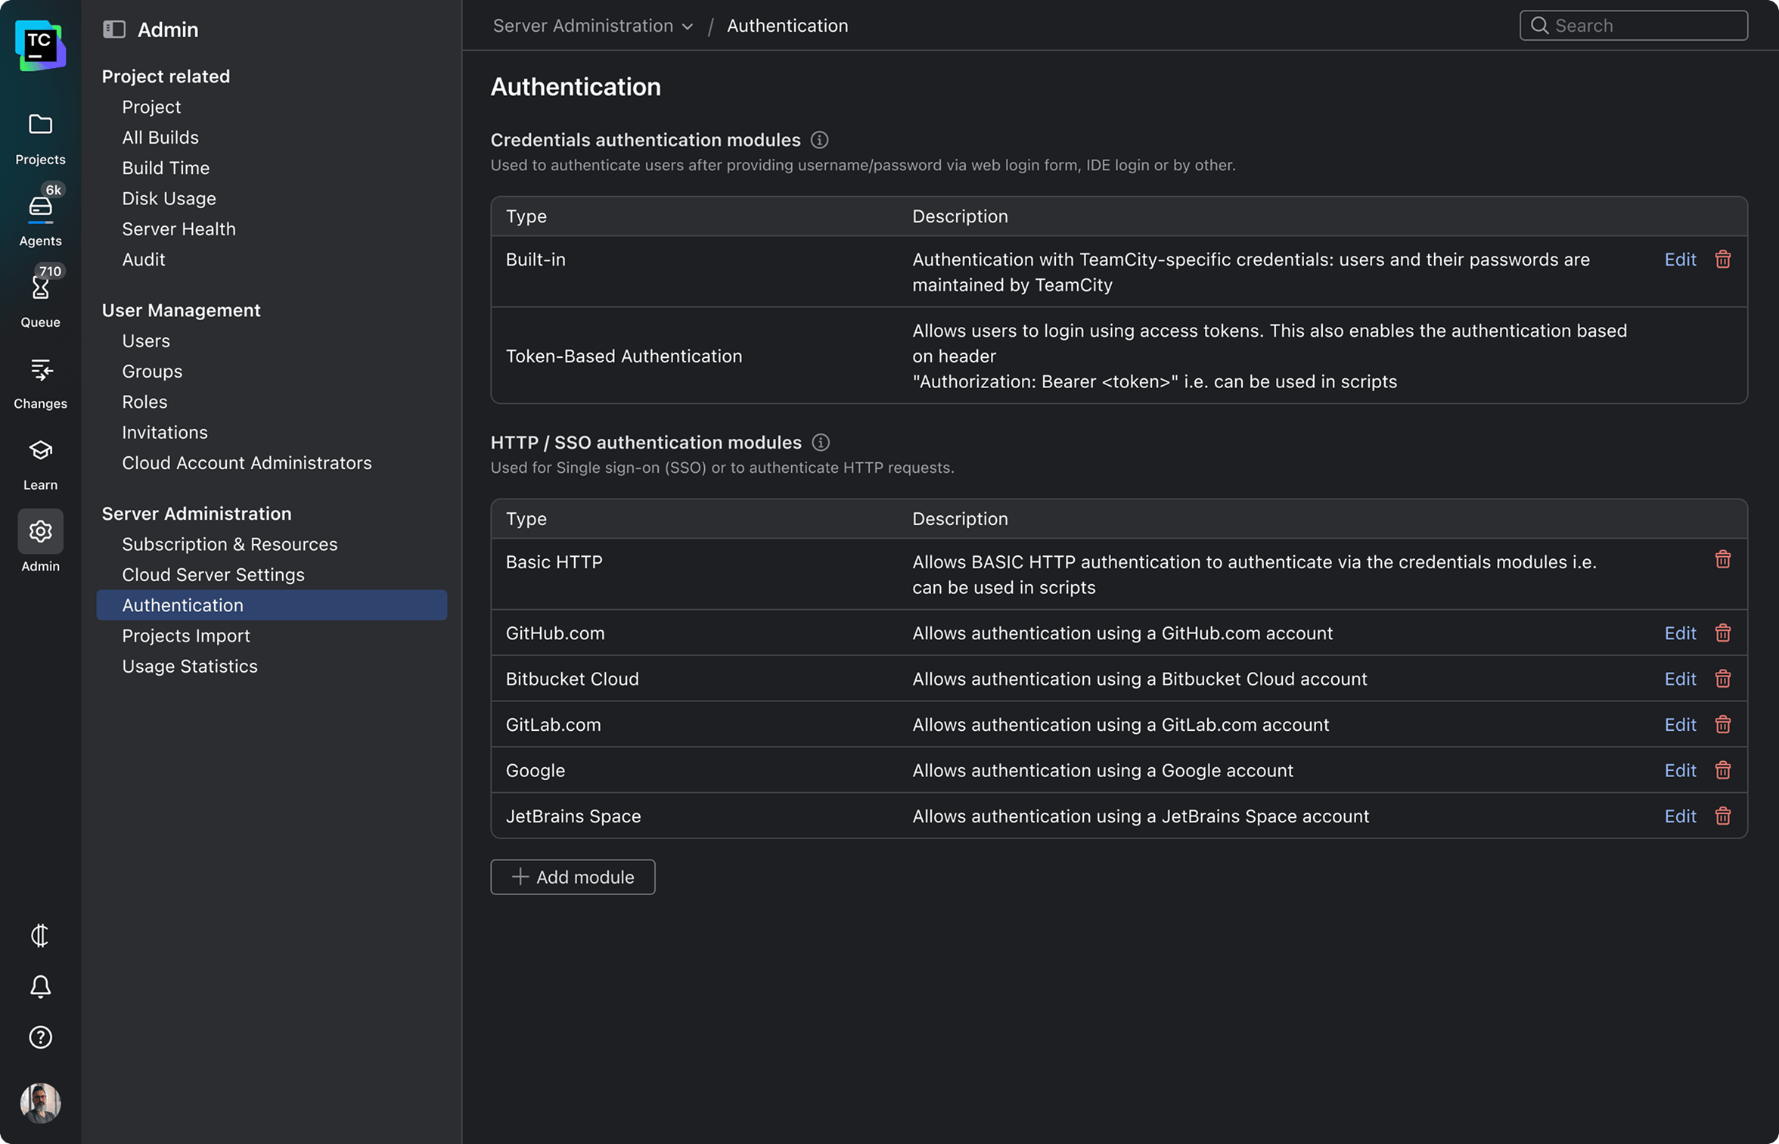The image size is (1779, 1144).
Task: Toggle the theme switch icon above the bell
Action: (40, 936)
